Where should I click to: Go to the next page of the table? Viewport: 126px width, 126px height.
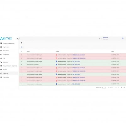coord(121,88)
